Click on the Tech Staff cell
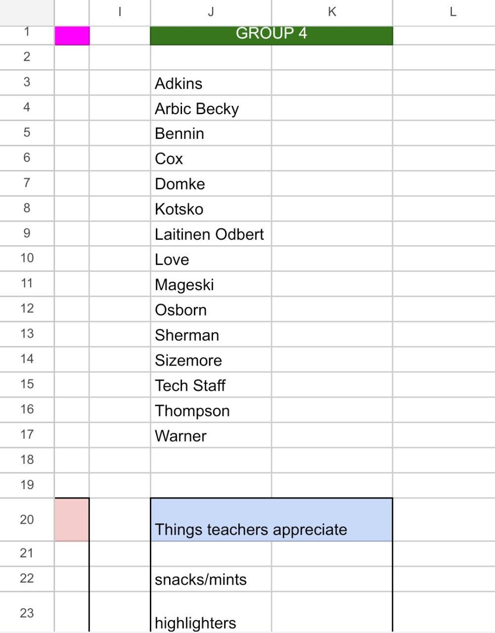The height and width of the screenshot is (633, 495). (211, 385)
